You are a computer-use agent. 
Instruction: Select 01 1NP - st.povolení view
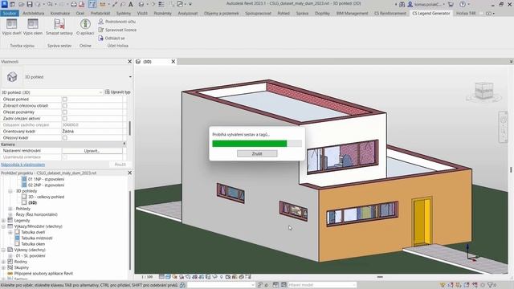click(x=47, y=179)
